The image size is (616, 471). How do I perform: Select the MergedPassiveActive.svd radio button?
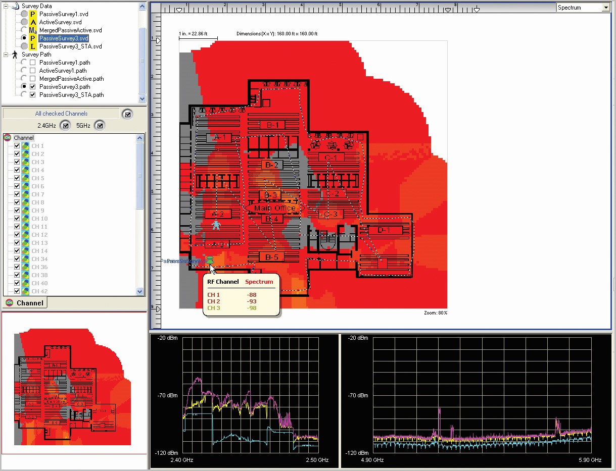coord(24,30)
